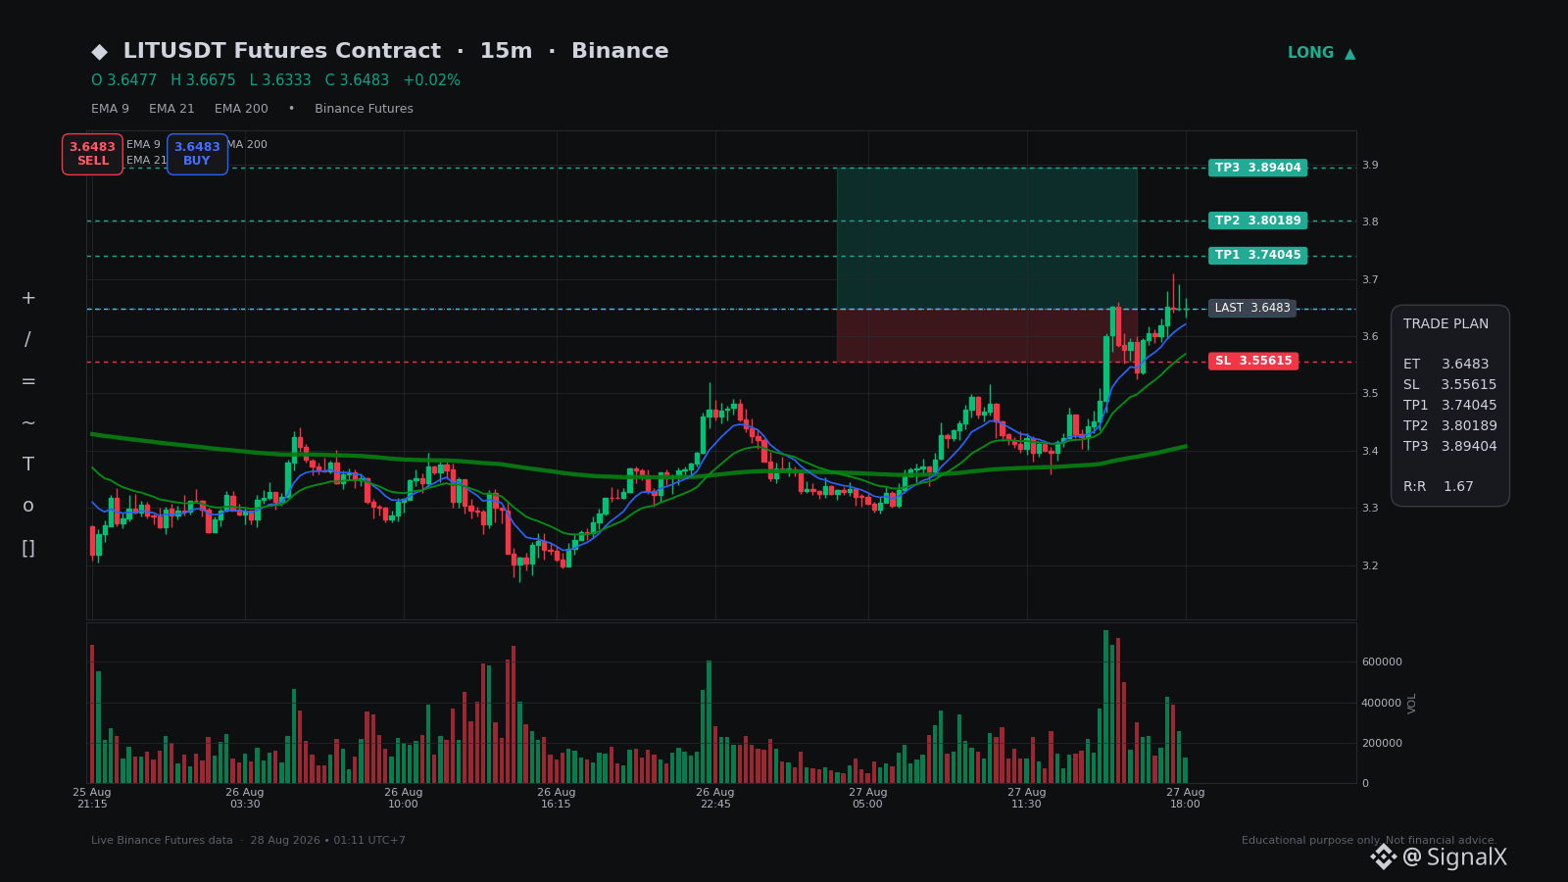Viewport: 1568px width, 882px height.
Task: Click the TP3 3.89404 price tag
Action: point(1257,168)
